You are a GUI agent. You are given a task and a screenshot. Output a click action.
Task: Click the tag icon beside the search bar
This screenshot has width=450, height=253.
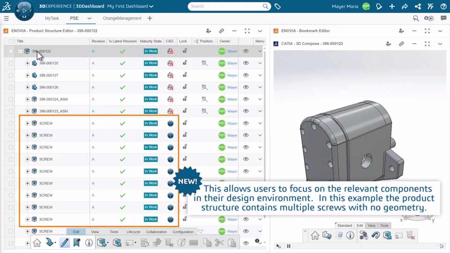point(277,7)
